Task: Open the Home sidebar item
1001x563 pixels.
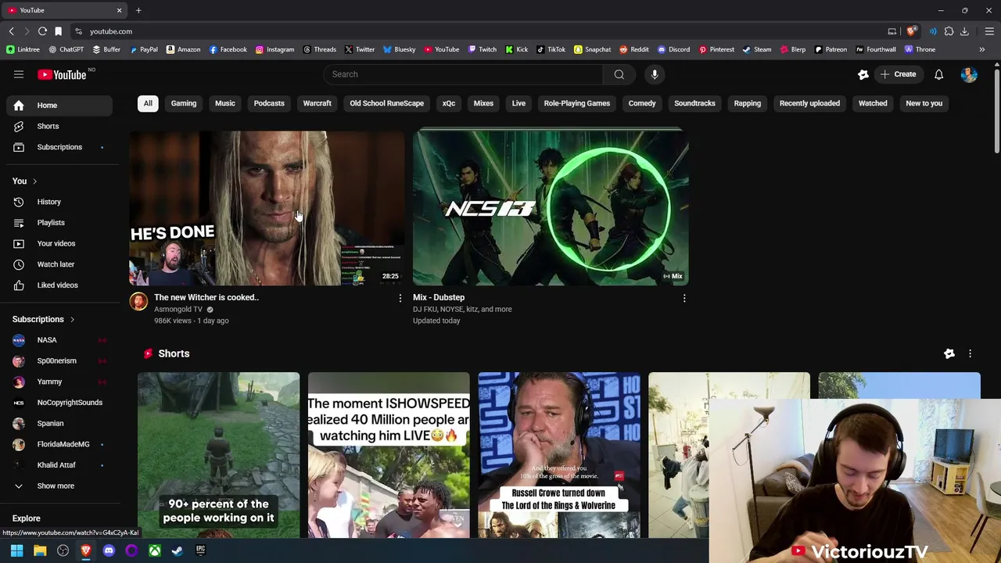Action: point(59,105)
